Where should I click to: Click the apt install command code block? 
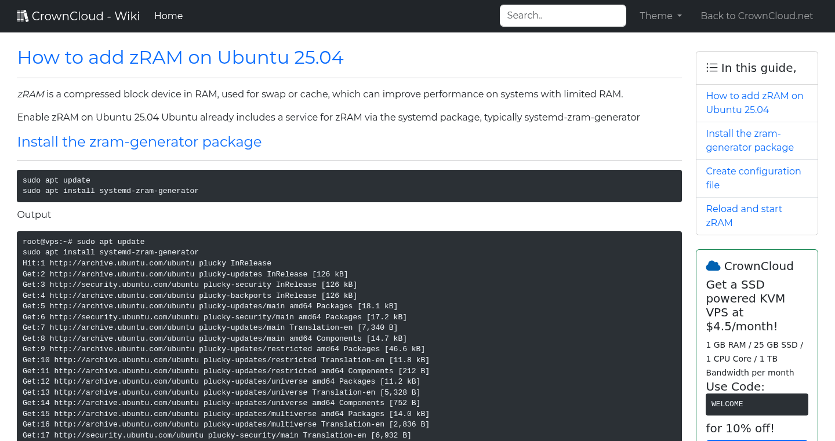coord(349,185)
